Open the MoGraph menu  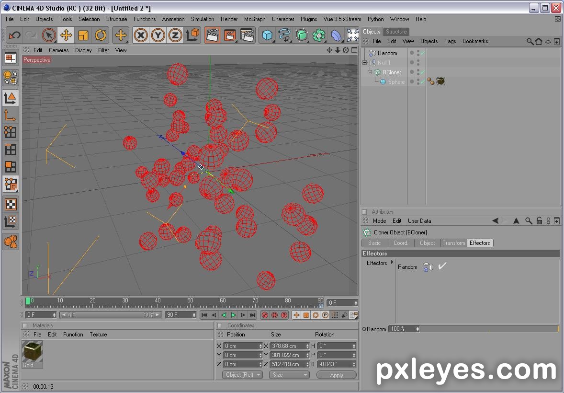tap(255, 19)
